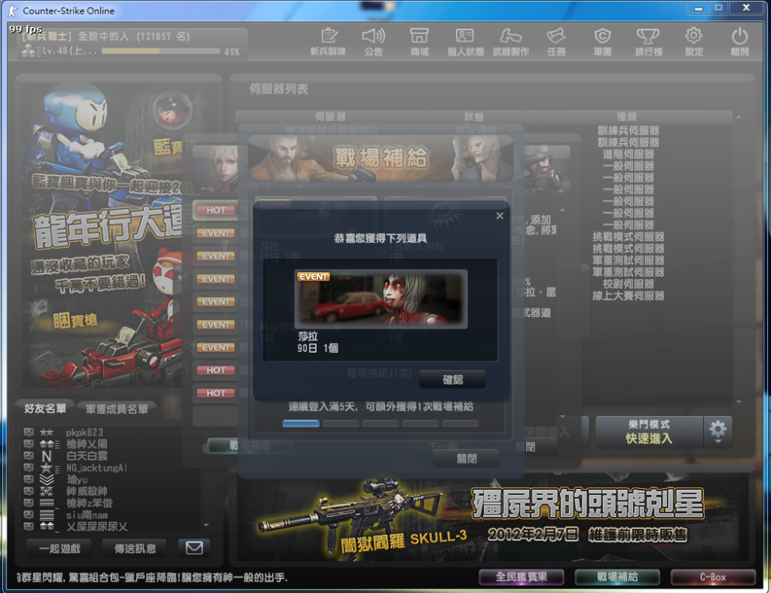
Task: Open the 任務 missions icon
Action: 556,41
